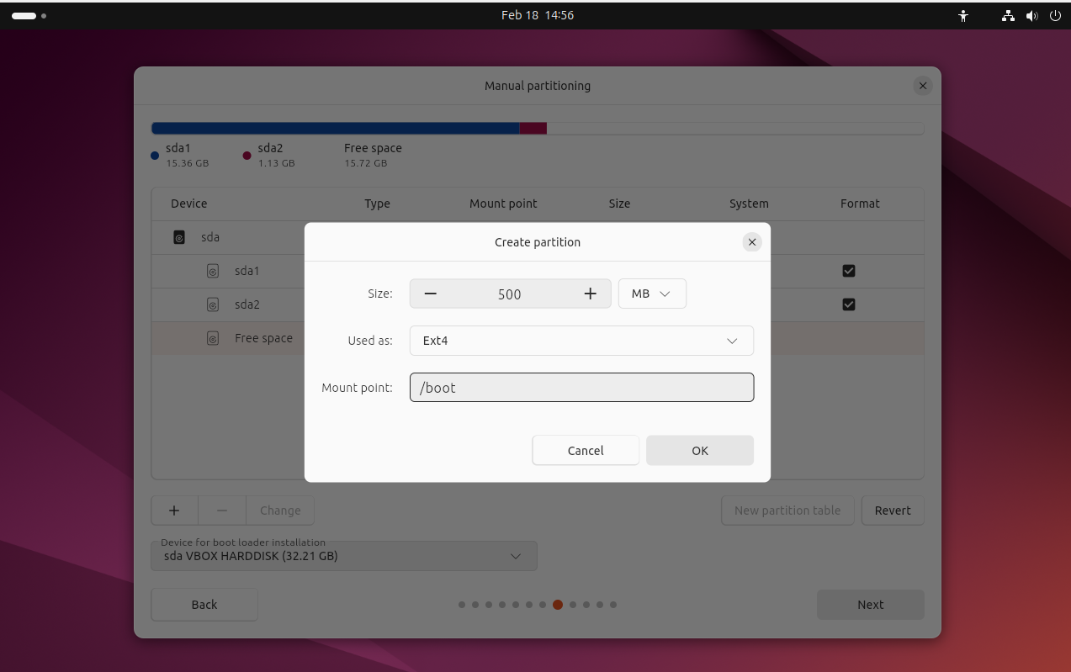Confirm partition creation with OK
Image resolution: width=1071 pixels, height=672 pixels.
tap(700, 450)
